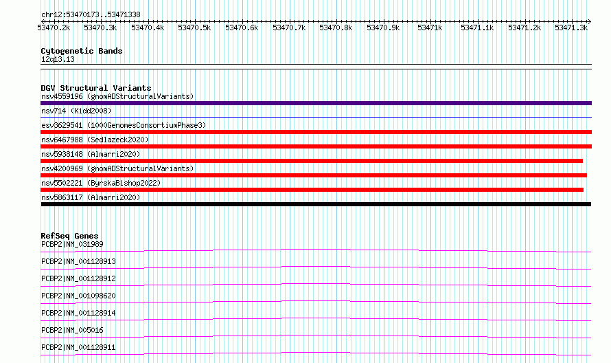This screenshot has height=363, width=611.
Task: Select the DGV Structural Variants track title
Action: (96, 88)
